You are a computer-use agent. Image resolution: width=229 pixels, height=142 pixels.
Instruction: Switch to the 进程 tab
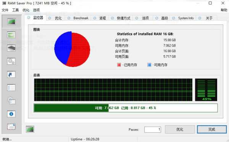100,18
